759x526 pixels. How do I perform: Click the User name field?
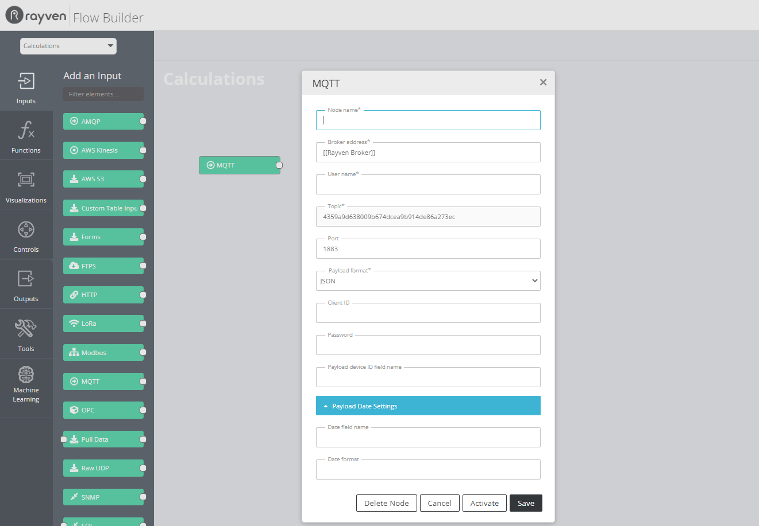(428, 185)
